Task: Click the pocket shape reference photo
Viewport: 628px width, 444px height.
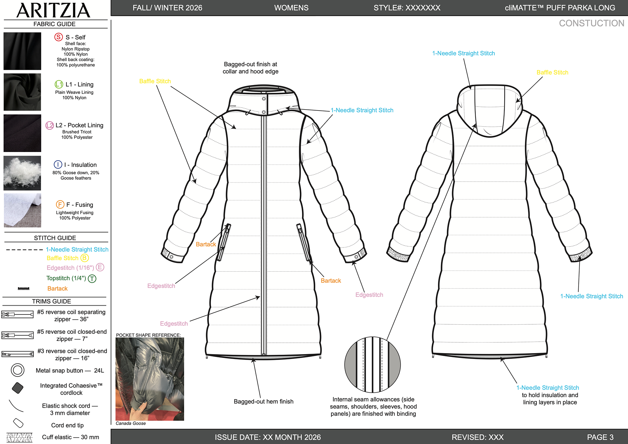Action: (150, 379)
